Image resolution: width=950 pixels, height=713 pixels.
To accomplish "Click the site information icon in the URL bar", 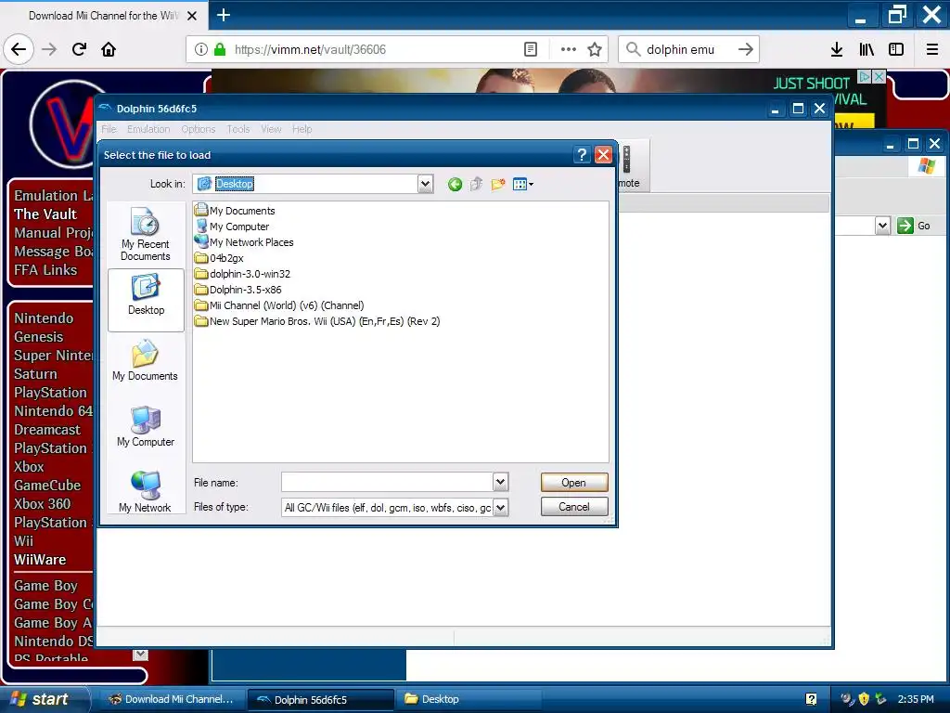I will 201,49.
